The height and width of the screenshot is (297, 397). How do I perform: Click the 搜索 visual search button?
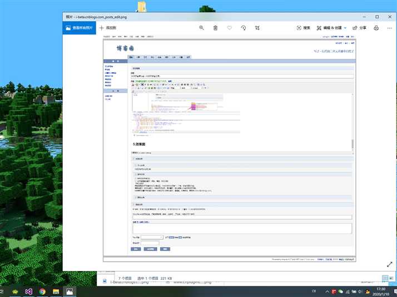coord(304,28)
